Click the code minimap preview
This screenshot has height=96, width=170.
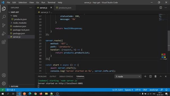click(163, 17)
